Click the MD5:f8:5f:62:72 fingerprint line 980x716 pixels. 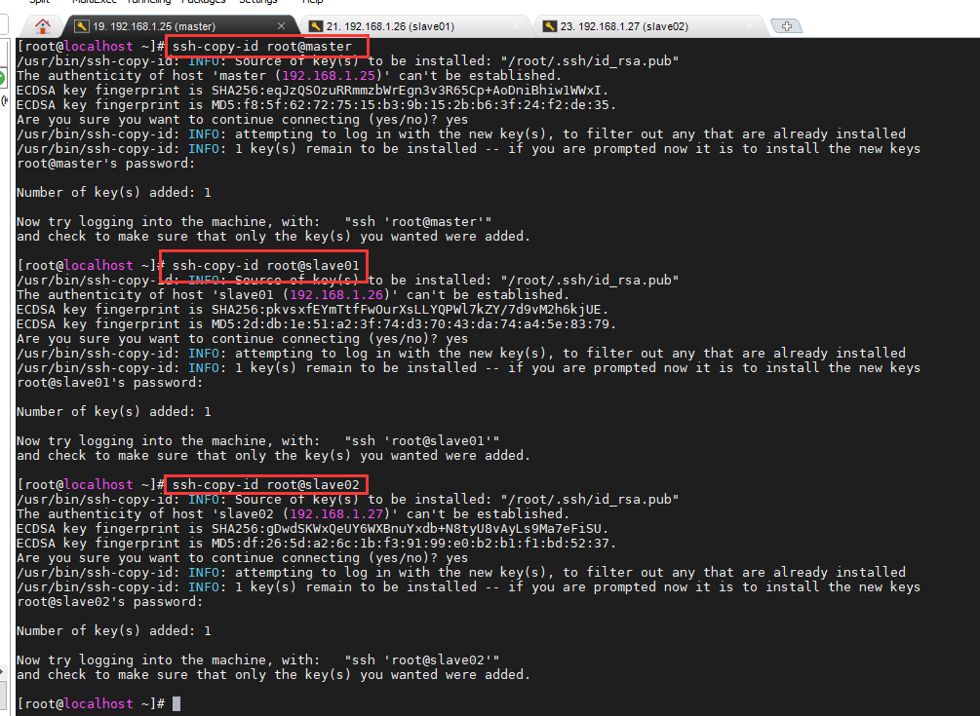point(316,105)
